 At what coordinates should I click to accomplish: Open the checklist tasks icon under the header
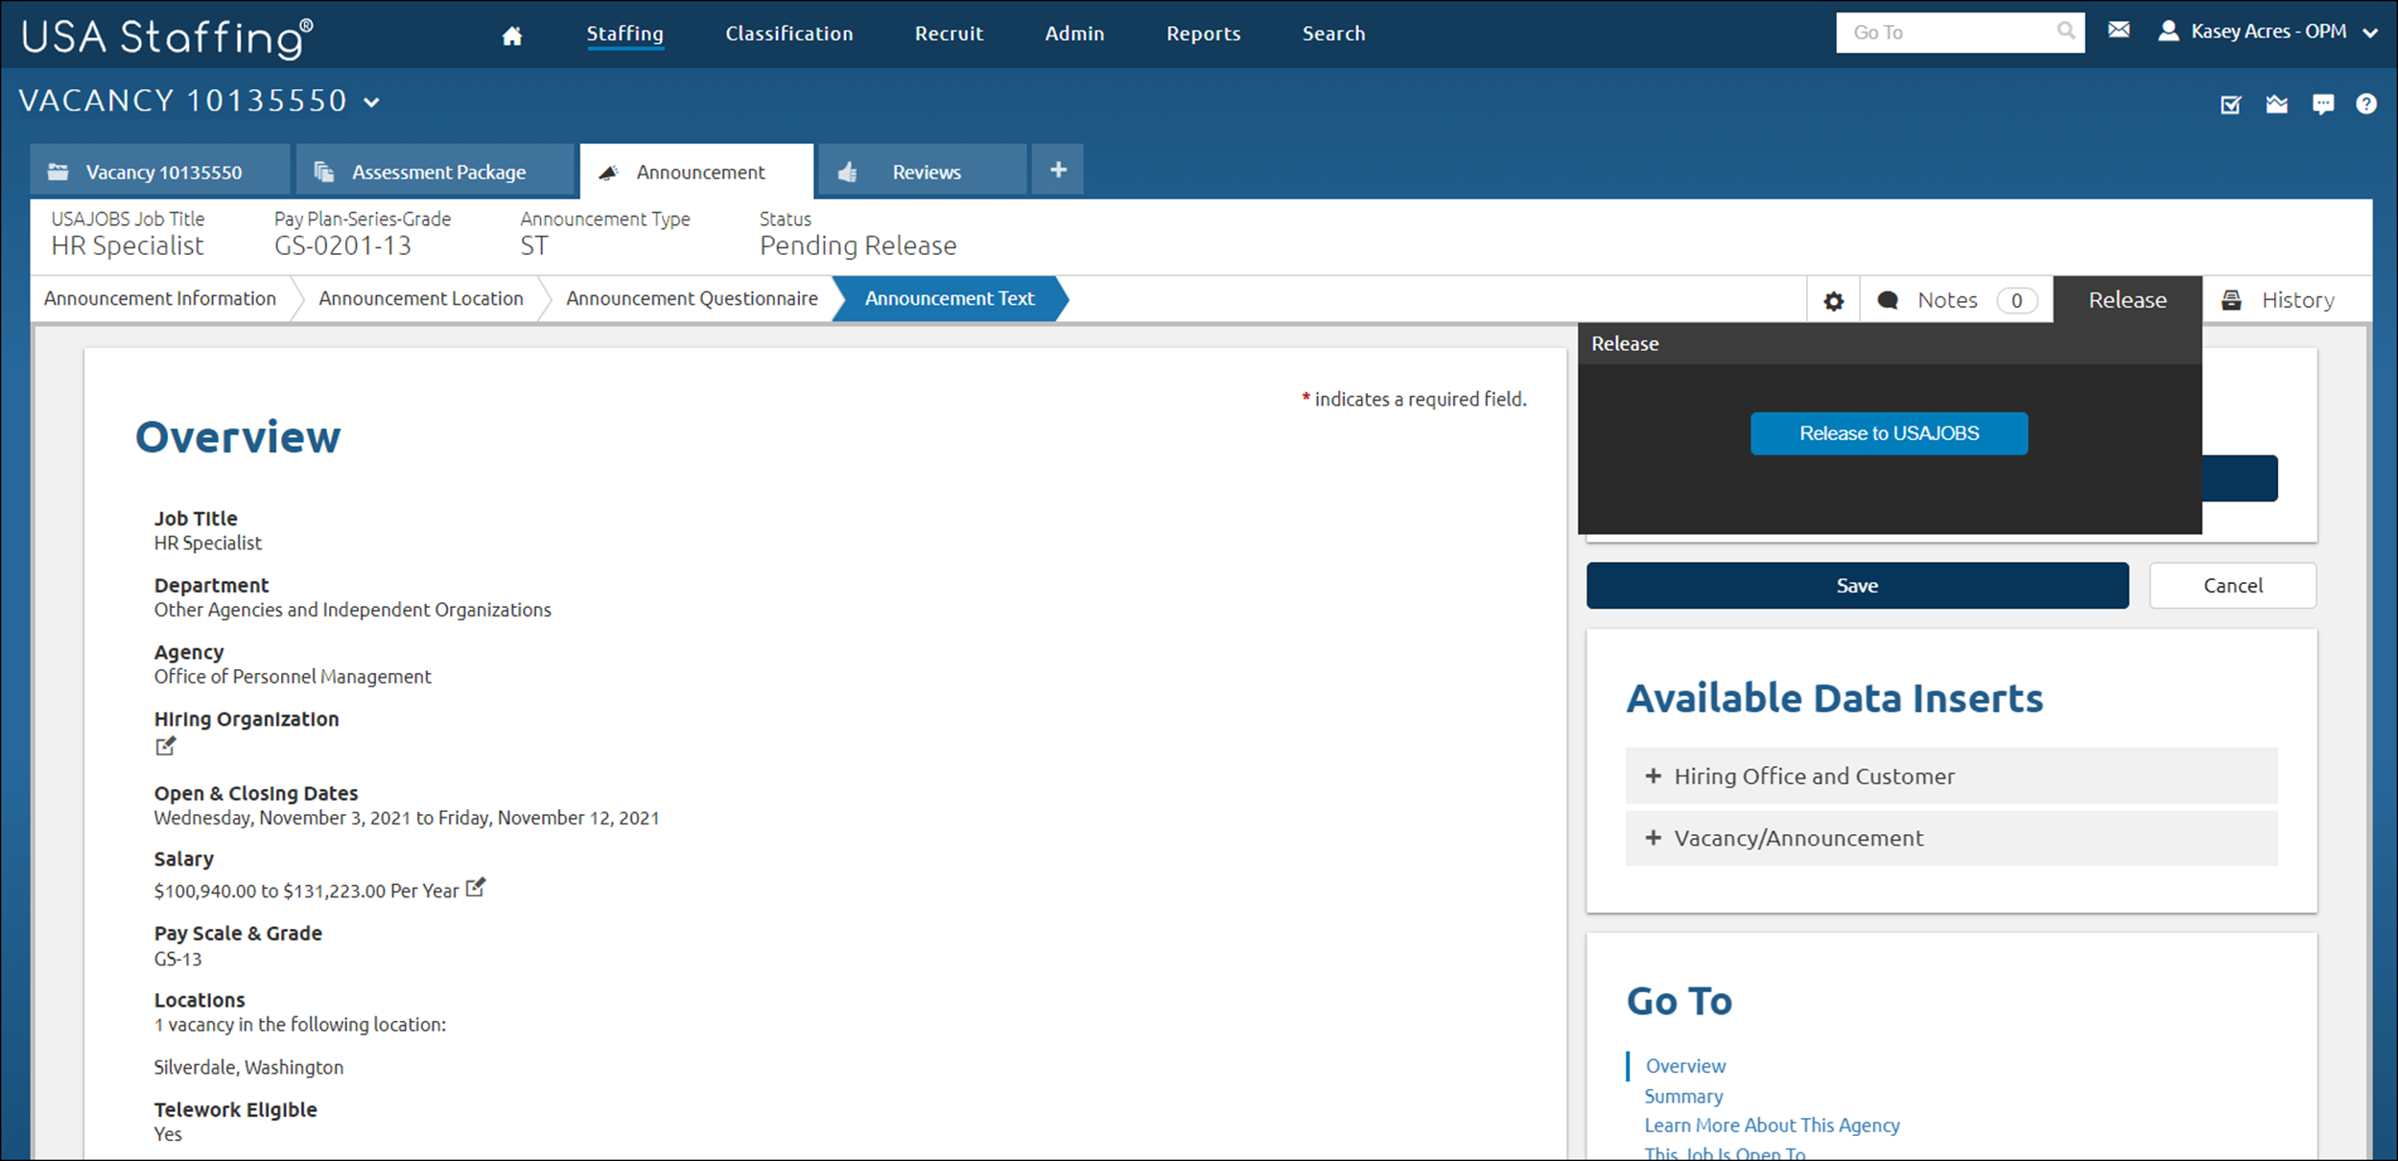click(2231, 104)
